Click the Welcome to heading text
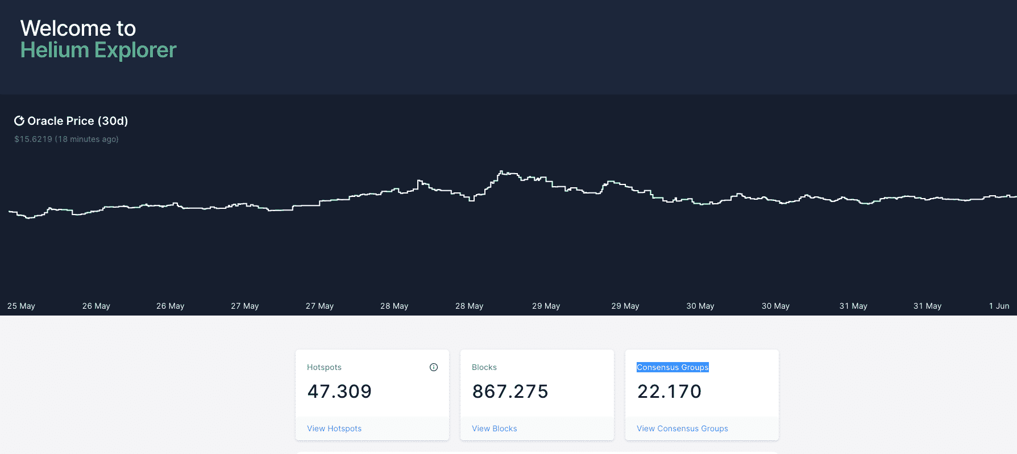The image size is (1017, 454). coord(78,28)
